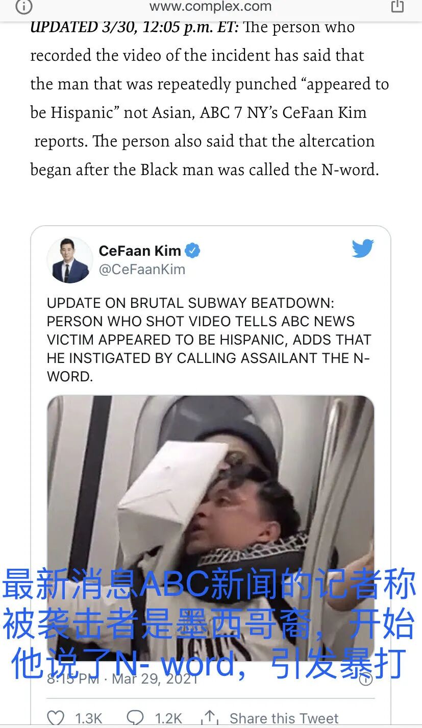Click the 1.2K replies count
The image size is (422, 728).
168,718
